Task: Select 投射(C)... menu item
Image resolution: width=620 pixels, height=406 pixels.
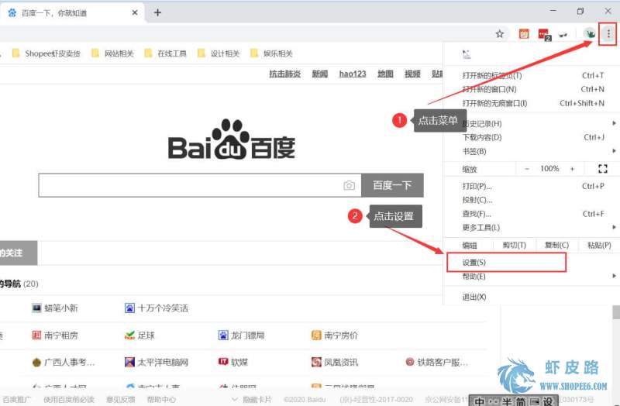Action: 532,200
